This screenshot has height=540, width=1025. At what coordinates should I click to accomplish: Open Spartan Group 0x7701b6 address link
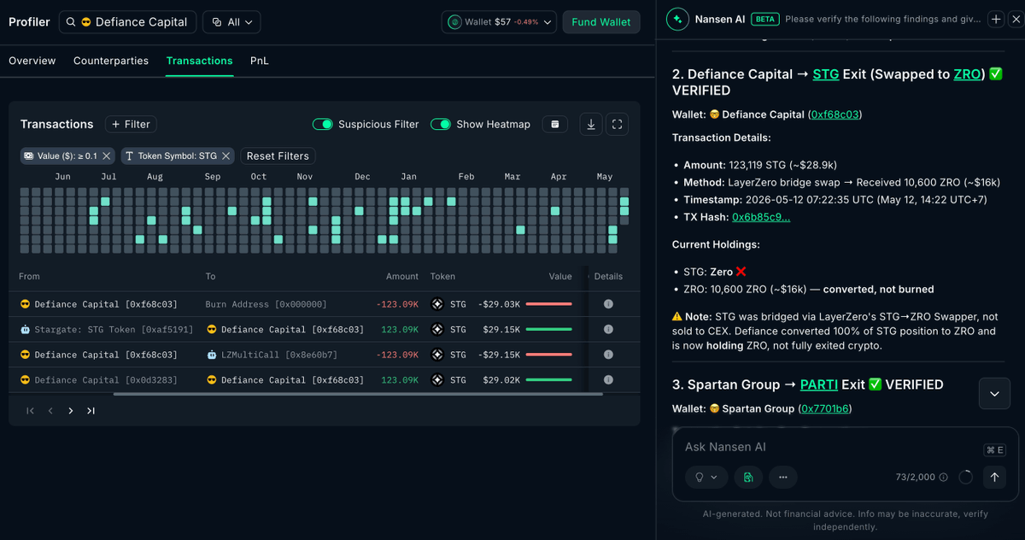[825, 408]
